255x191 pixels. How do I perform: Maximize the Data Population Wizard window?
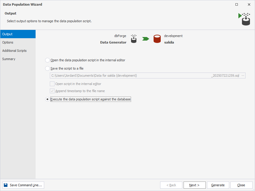pyautogui.click(x=237, y=4)
